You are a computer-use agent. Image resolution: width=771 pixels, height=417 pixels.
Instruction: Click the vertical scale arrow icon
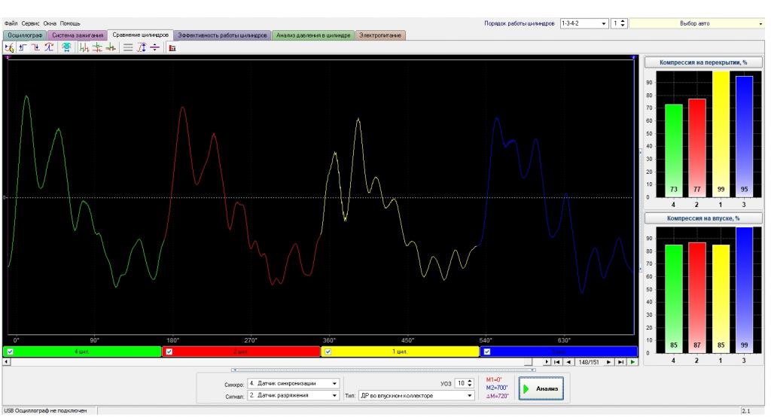142,47
